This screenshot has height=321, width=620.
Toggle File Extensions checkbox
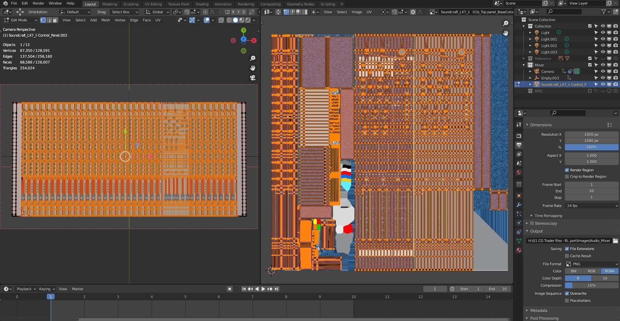click(x=567, y=249)
